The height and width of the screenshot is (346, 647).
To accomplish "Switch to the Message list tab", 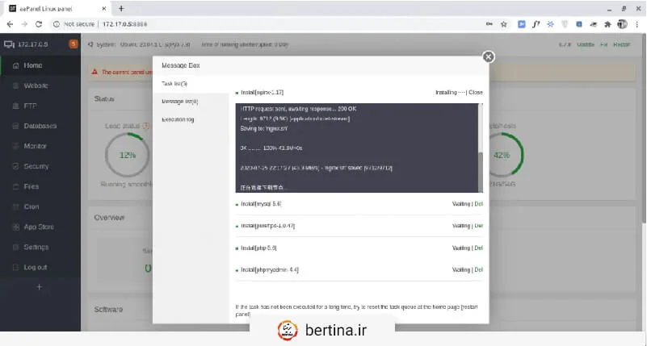I will [179, 101].
